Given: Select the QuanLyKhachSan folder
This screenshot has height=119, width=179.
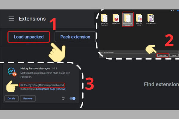Looking at the screenshot, I should tap(151, 19).
